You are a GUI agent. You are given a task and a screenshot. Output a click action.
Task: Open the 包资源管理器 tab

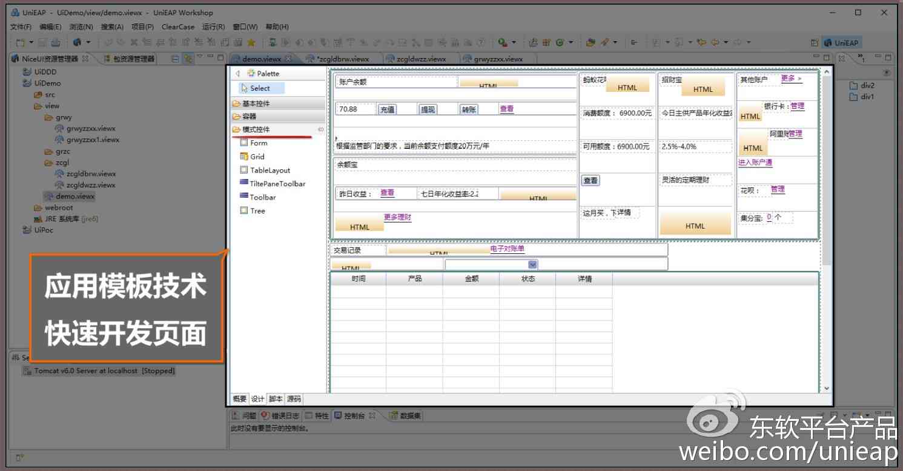[x=128, y=59]
